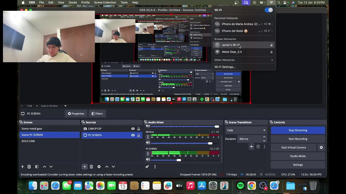The image size is (346, 194).
Task: Toggle lock on PC SCREEN source
Action: 139,135
